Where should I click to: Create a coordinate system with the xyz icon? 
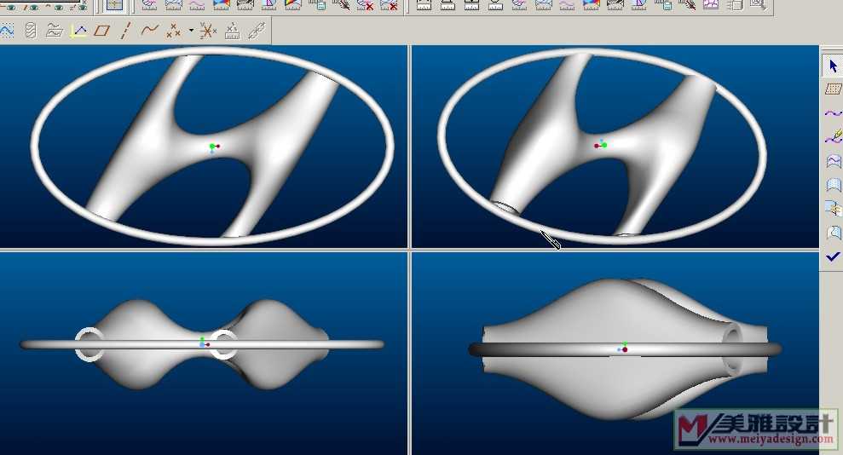click(x=207, y=31)
